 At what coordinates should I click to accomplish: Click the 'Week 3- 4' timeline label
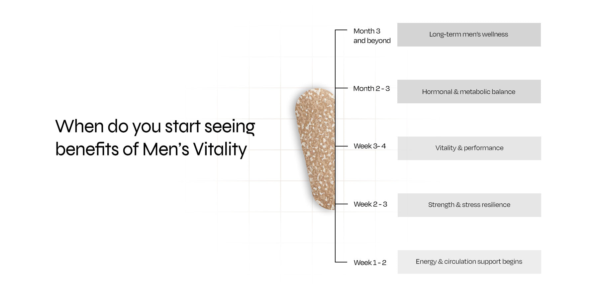[369, 146]
